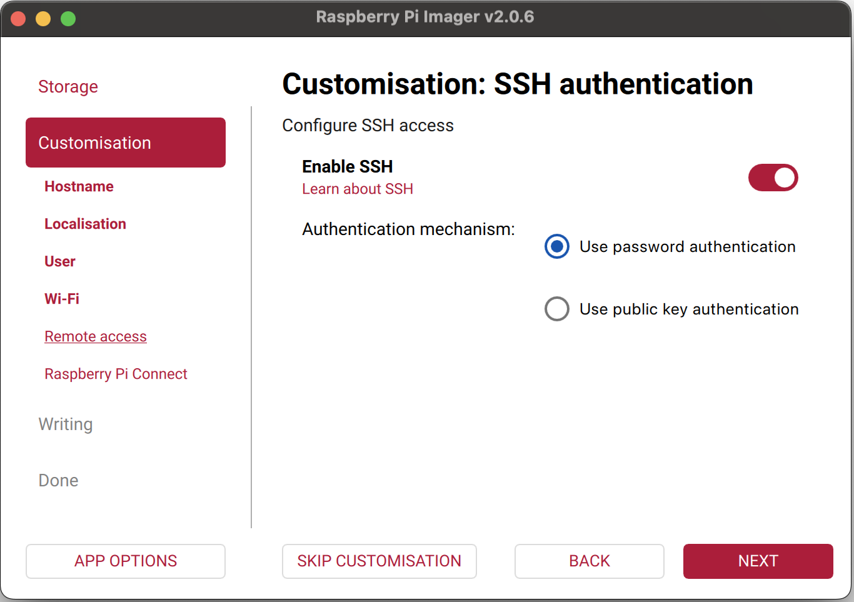Open the Learn about SSH link
854x602 pixels.
[x=358, y=189]
